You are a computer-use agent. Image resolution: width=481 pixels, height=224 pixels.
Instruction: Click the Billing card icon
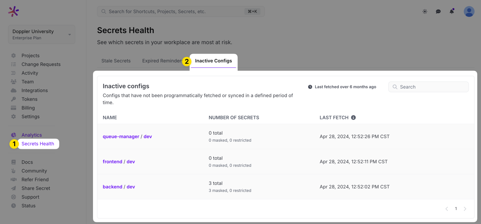pos(13,108)
